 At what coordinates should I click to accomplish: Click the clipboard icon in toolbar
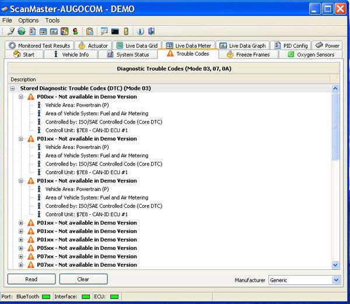coord(89,31)
